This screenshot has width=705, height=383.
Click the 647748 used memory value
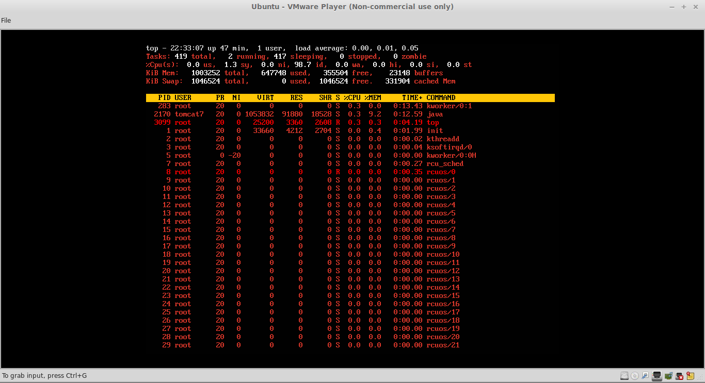tap(274, 73)
